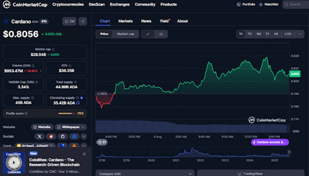Viewport: 309px width, 176px height.
Task: Set chart range to 1D
Action: pos(241,34)
